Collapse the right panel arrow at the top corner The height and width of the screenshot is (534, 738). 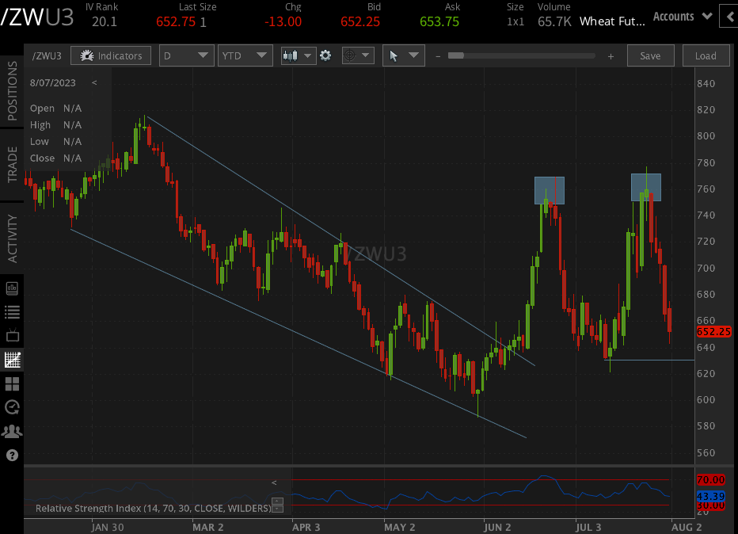tap(729, 17)
